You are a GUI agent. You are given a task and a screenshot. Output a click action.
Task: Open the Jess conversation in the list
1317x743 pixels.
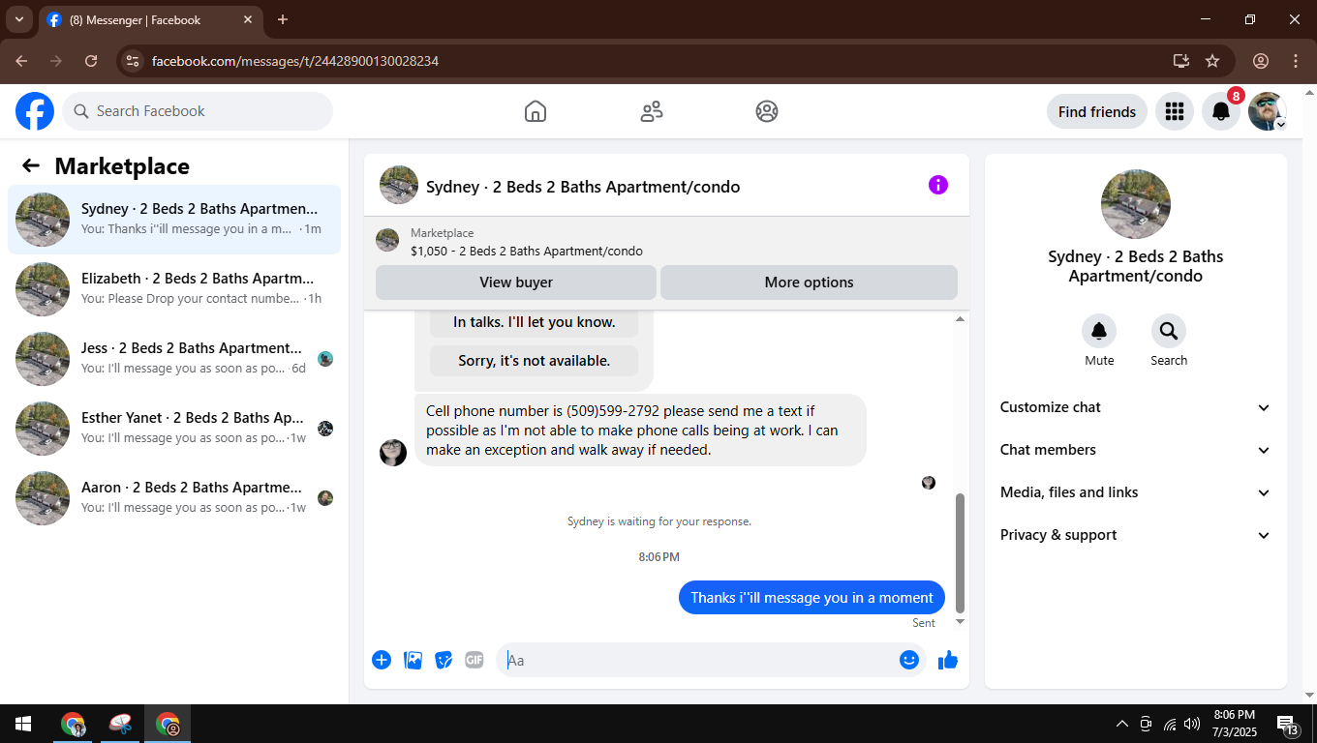174,359
